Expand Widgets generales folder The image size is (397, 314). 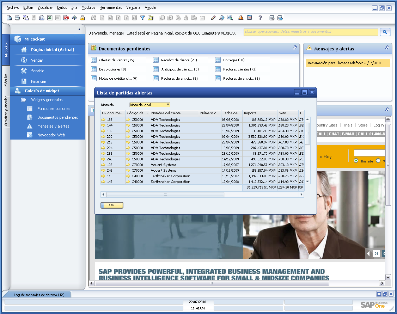47,100
